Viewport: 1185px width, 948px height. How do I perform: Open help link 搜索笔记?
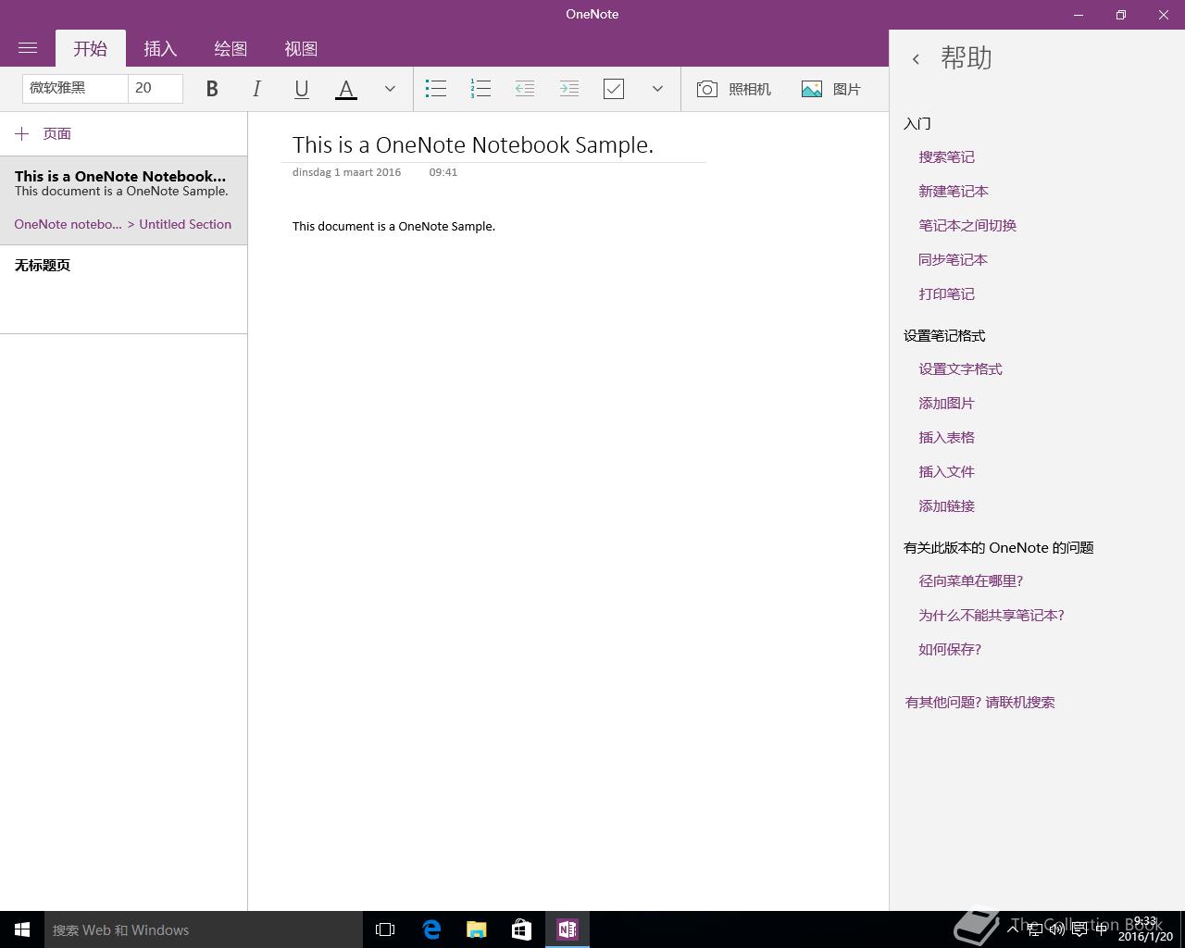coord(946,157)
